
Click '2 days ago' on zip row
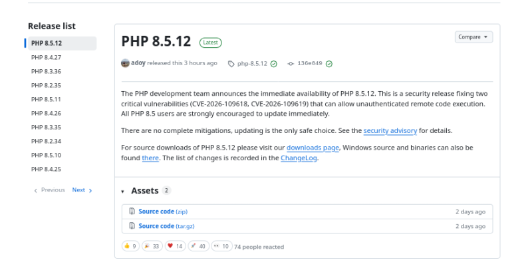tap(470, 211)
